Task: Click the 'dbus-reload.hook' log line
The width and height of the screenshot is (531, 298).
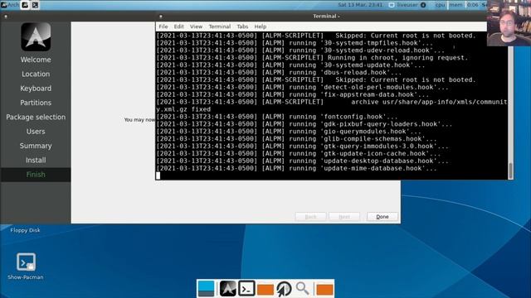Action: [x=279, y=72]
